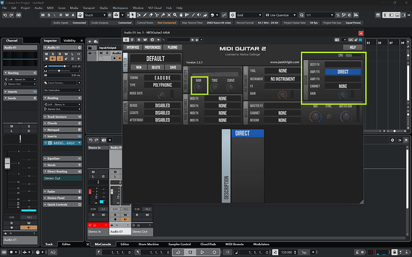
Task: Select the Object Selection arrow tool
Action: 133,16
